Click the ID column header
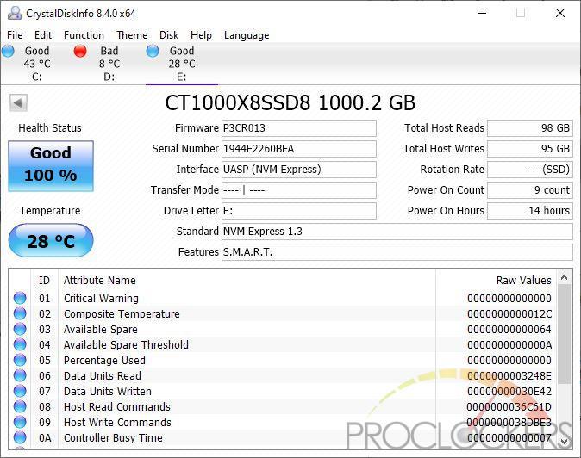Viewport: 581px width, 458px height. [x=44, y=281]
